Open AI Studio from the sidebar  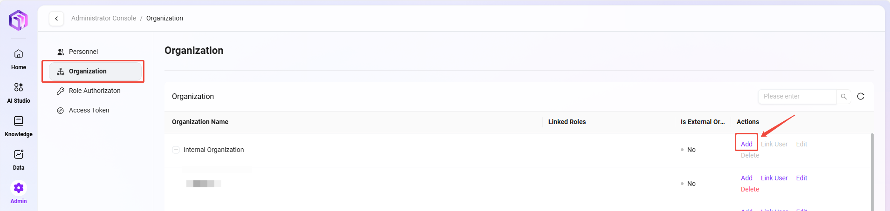19,87
